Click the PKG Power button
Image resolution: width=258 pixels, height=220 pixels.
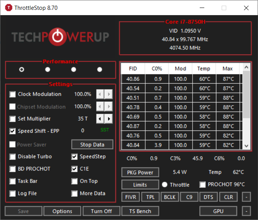(140, 172)
